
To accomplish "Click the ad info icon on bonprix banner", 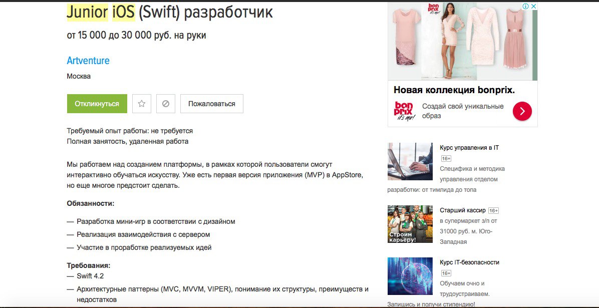I will click(x=526, y=6).
